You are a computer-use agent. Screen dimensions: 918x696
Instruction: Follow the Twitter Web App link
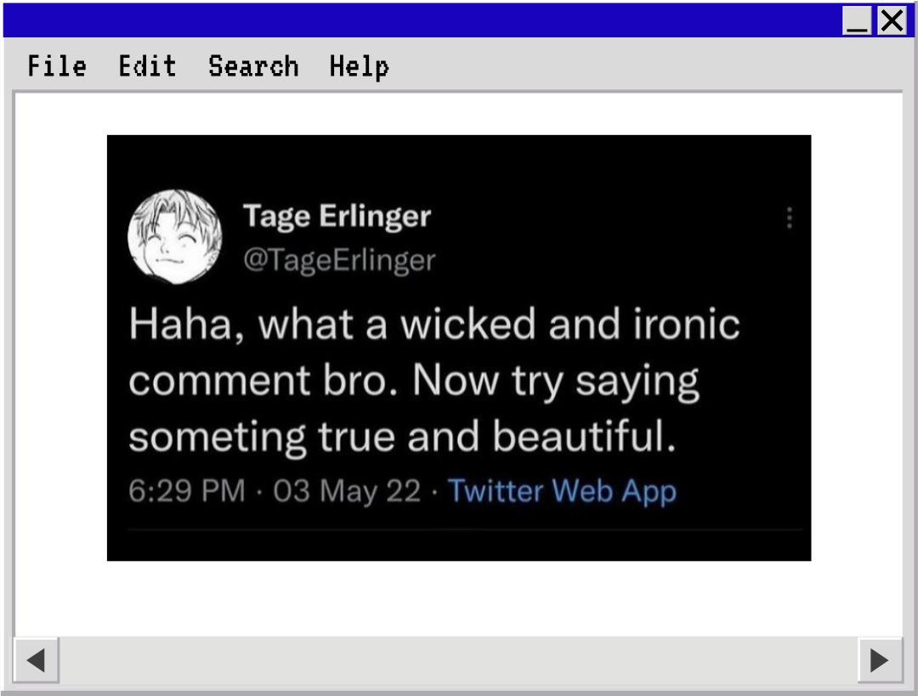[x=562, y=491]
